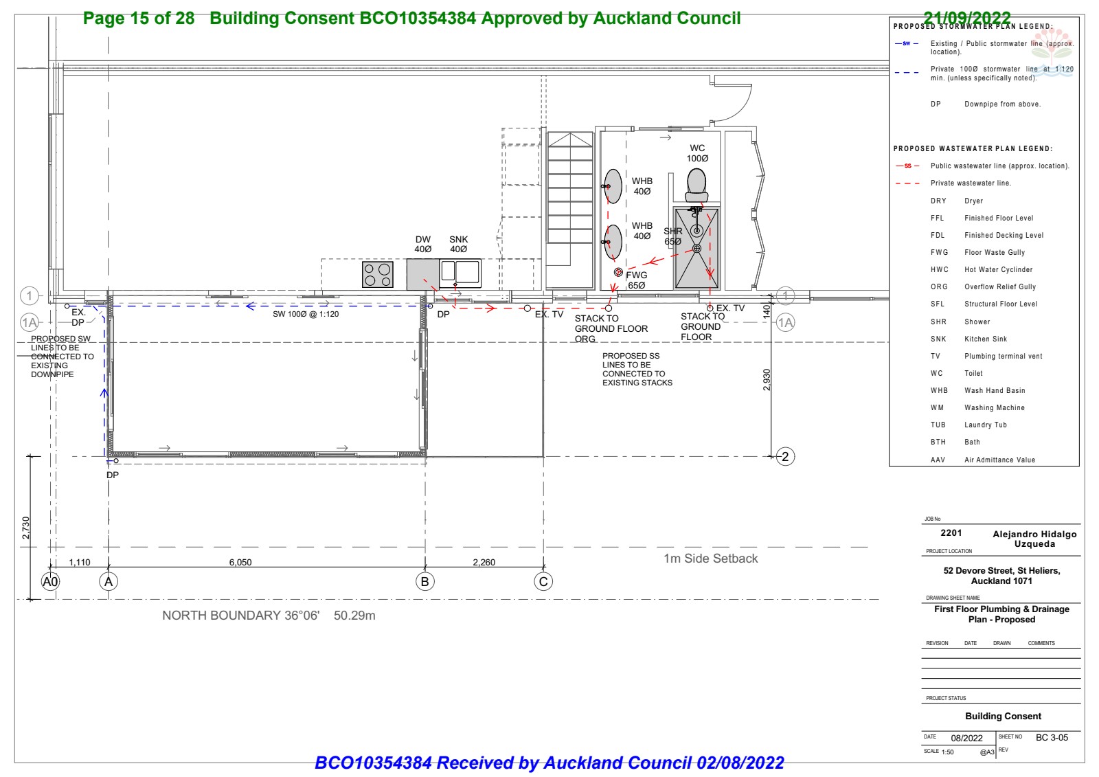Select grid bubble A
The image size is (1099, 777).
[x=109, y=582]
